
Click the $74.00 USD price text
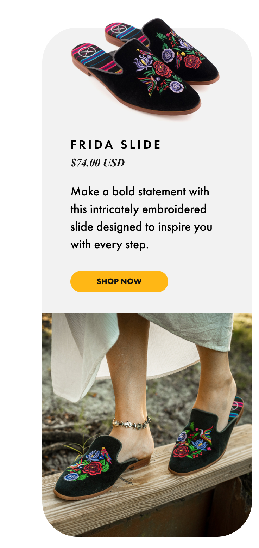97,163
